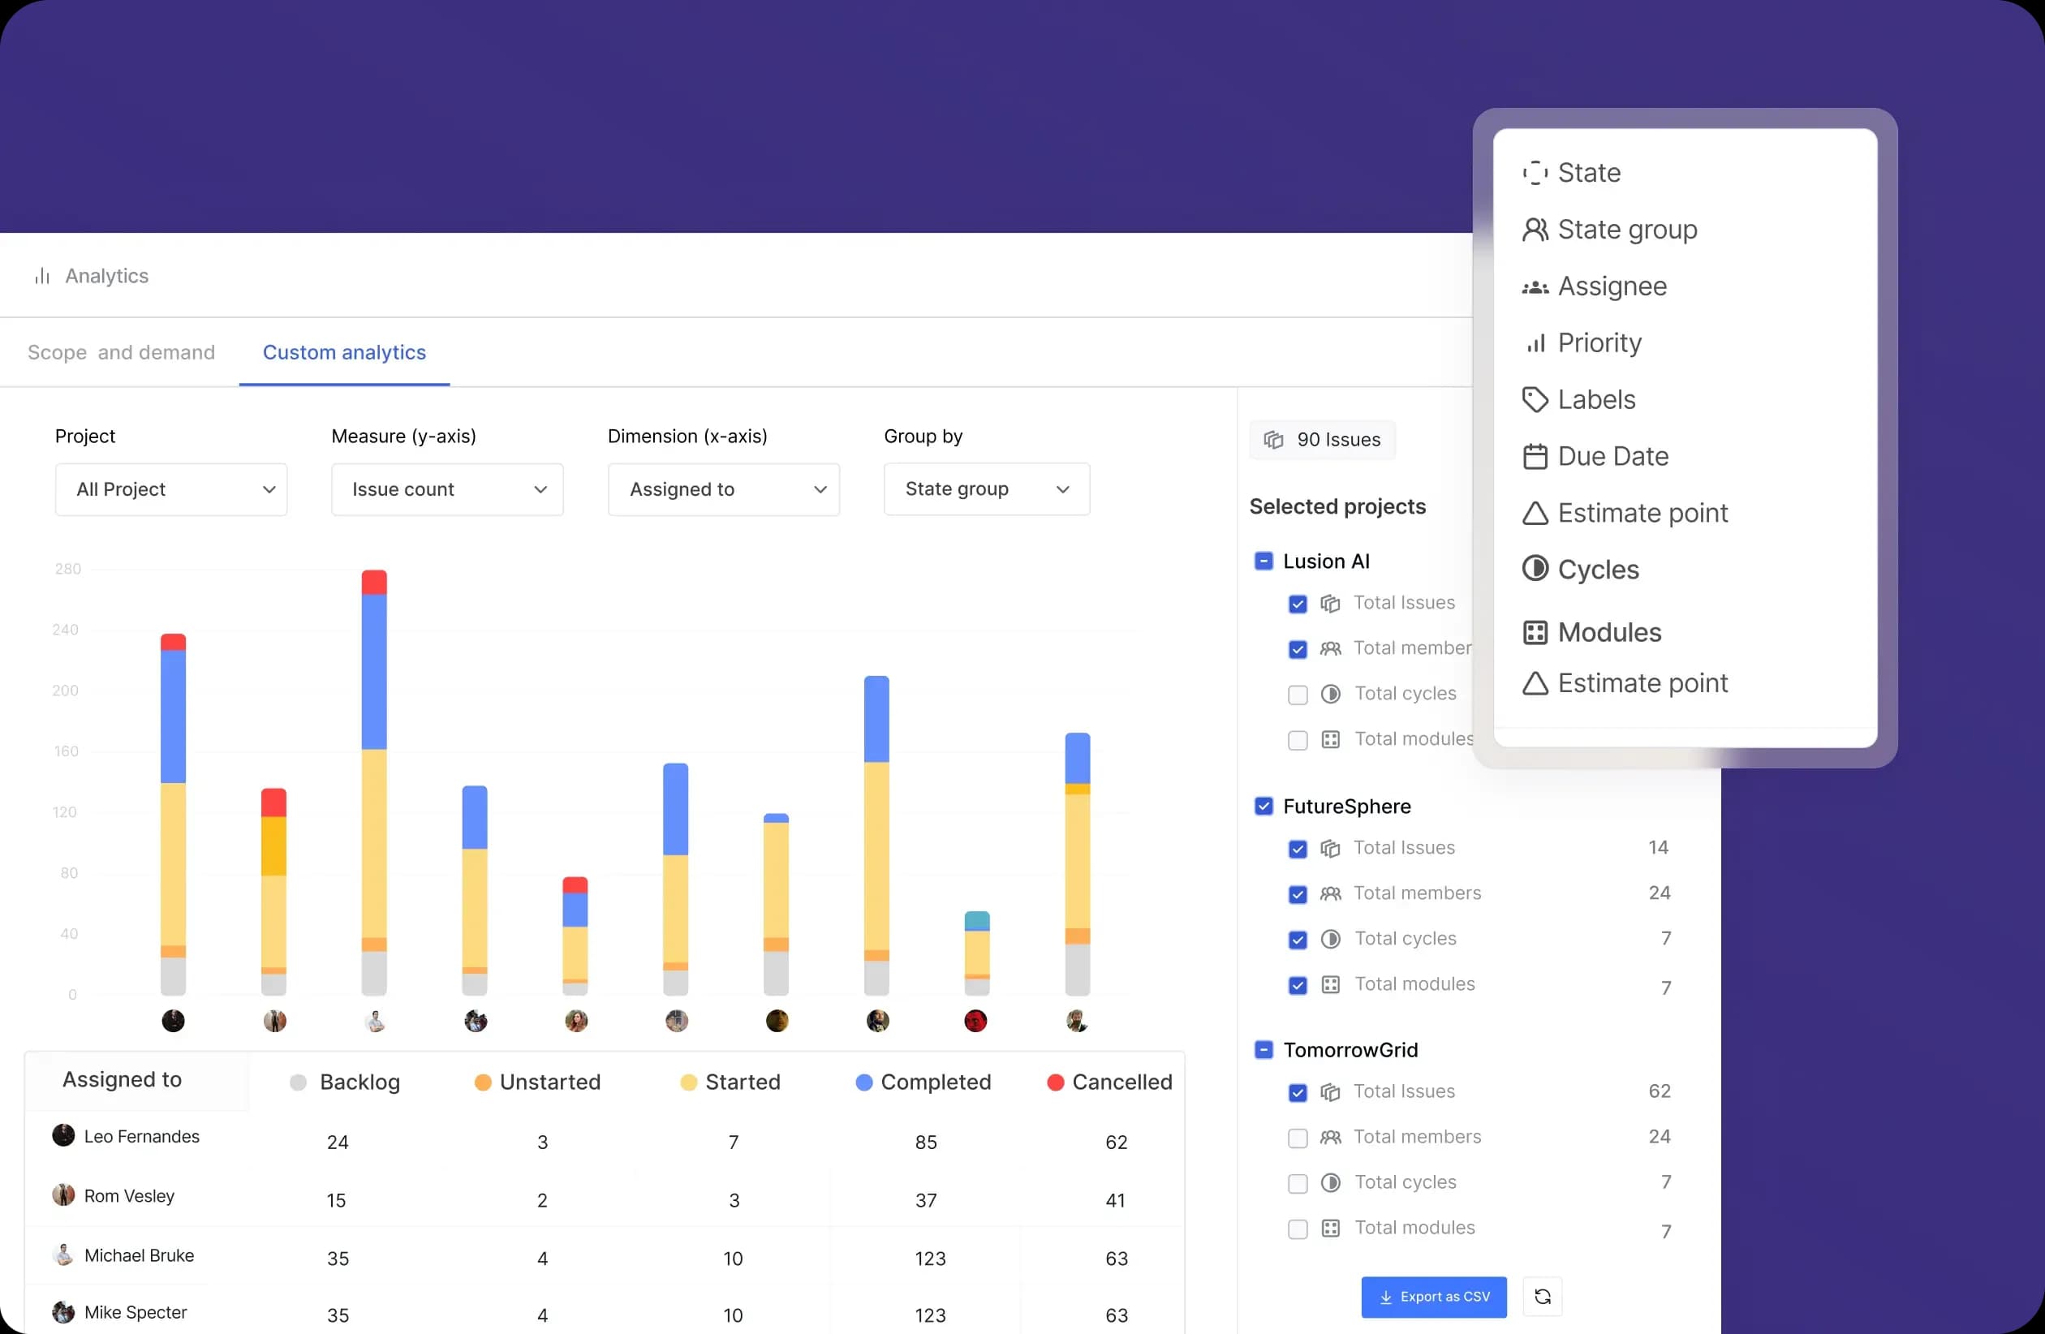Click Leo Fernandes avatar in table
The image size is (2045, 1334).
tap(63, 1135)
